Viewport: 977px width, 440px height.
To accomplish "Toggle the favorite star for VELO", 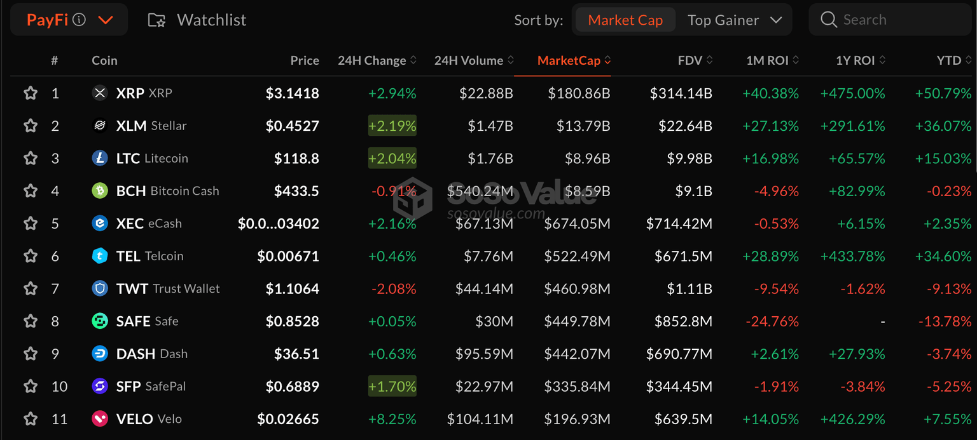I will pyautogui.click(x=30, y=419).
